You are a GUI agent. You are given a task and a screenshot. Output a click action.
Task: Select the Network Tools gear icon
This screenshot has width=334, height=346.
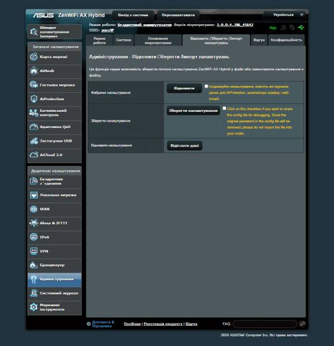tap(34, 307)
